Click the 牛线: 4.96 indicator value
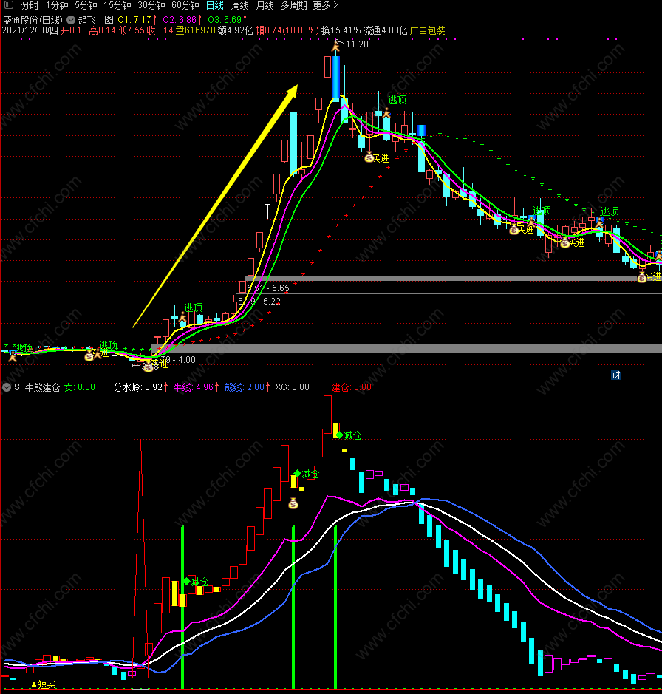This screenshot has width=662, height=694. tap(196, 387)
